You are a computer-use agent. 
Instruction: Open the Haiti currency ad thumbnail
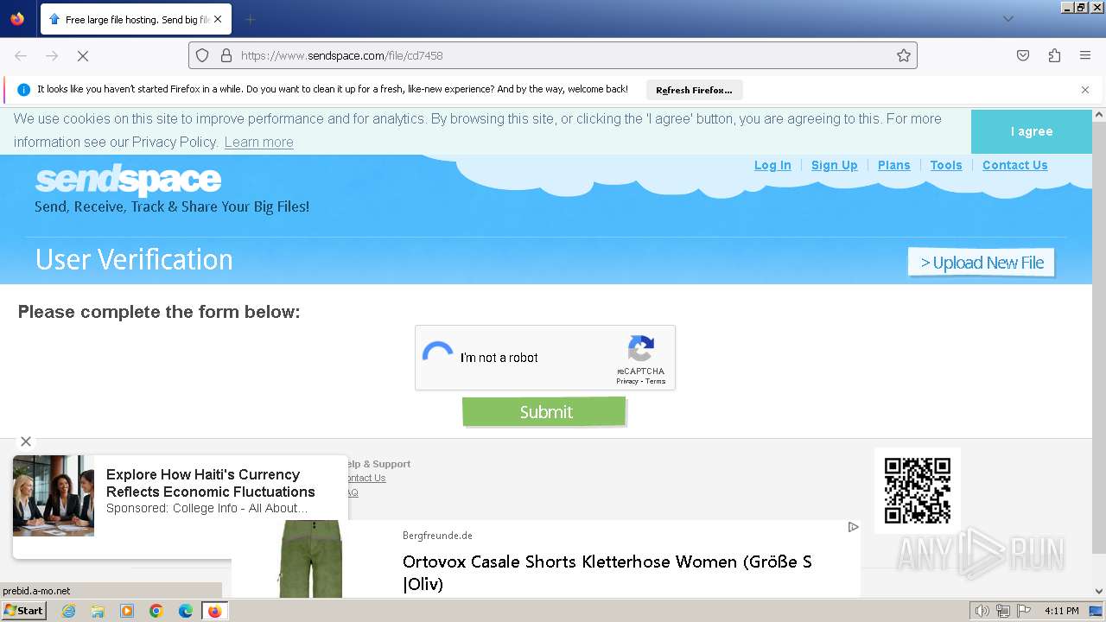(x=54, y=496)
